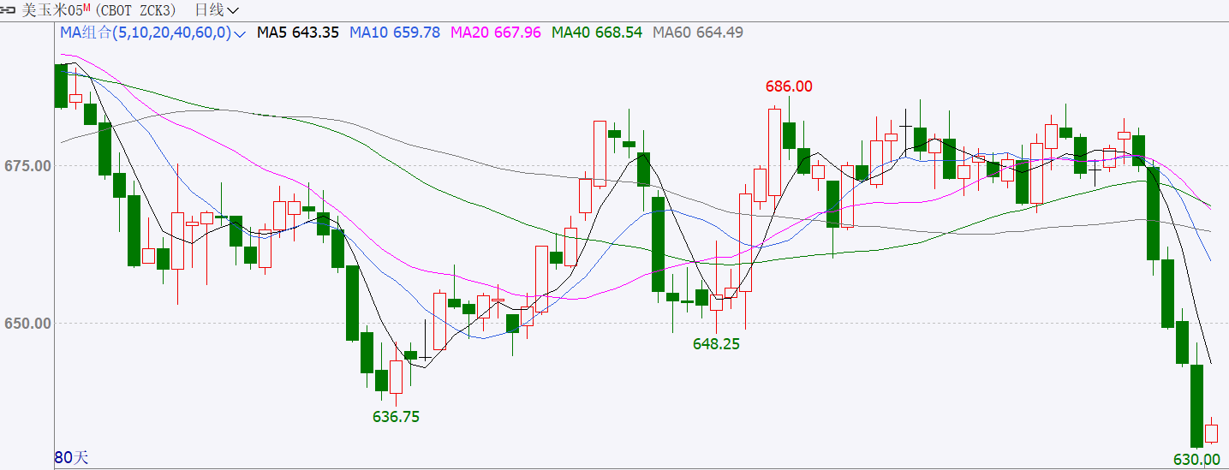This screenshot has width=1229, height=470.
Task: Click the 675.00 axis price label
Action: (26, 165)
